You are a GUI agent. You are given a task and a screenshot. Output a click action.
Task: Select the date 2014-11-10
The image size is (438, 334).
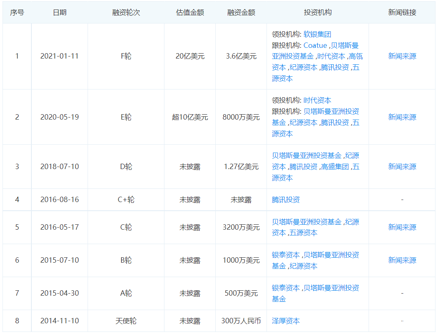[60, 321]
